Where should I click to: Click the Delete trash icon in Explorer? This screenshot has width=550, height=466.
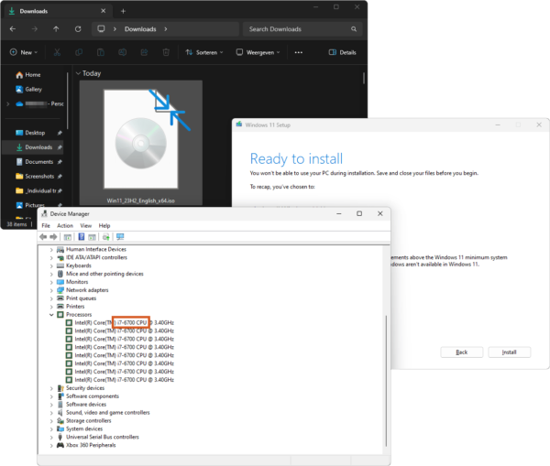point(166,52)
